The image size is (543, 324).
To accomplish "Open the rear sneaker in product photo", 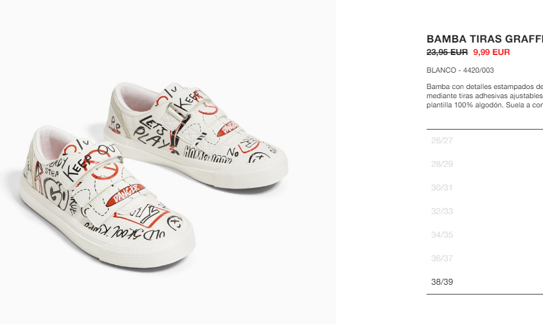I will click(x=196, y=135).
